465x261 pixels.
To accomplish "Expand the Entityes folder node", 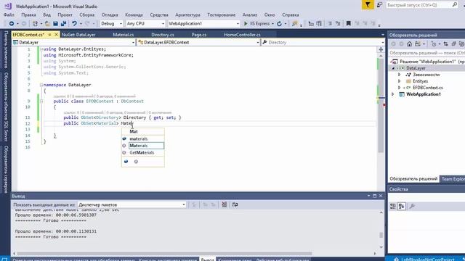I will (x=399, y=81).
